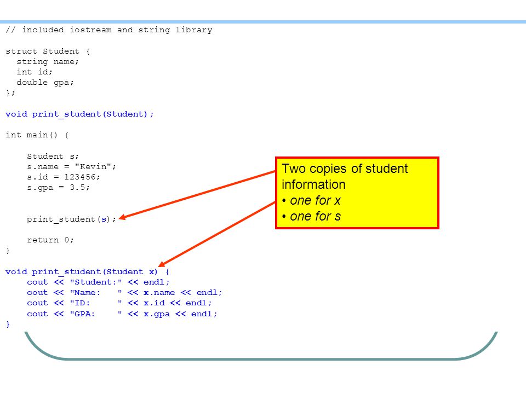Image resolution: width=526 pixels, height=394 pixels.
Task: Click the 'one for x' bullet
Action: (x=311, y=200)
